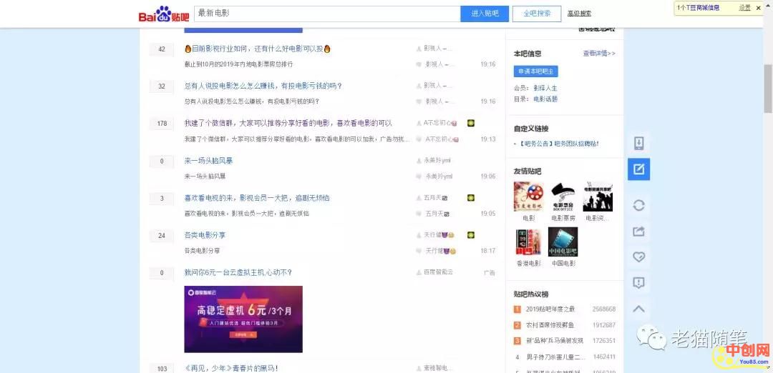Open the 高级搜索 link
The image size is (773, 373).
tap(579, 14)
